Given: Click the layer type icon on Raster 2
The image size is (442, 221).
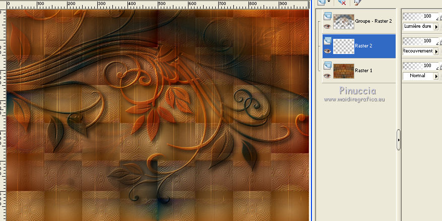Looking at the screenshot, I should coord(327,41).
